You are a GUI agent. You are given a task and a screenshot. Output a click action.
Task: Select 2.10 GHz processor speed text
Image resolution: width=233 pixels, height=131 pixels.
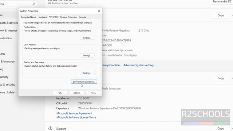[x=143, y=31]
